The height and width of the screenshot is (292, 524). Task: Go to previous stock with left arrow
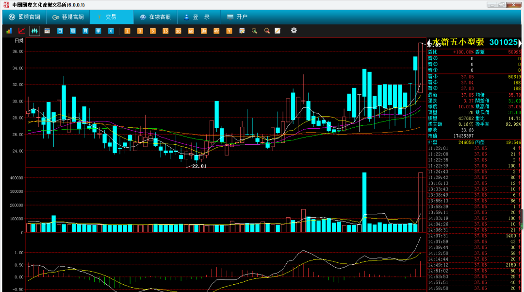(x=429, y=42)
